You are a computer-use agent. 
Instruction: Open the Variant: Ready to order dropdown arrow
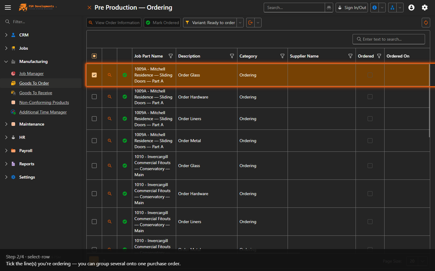click(240, 23)
